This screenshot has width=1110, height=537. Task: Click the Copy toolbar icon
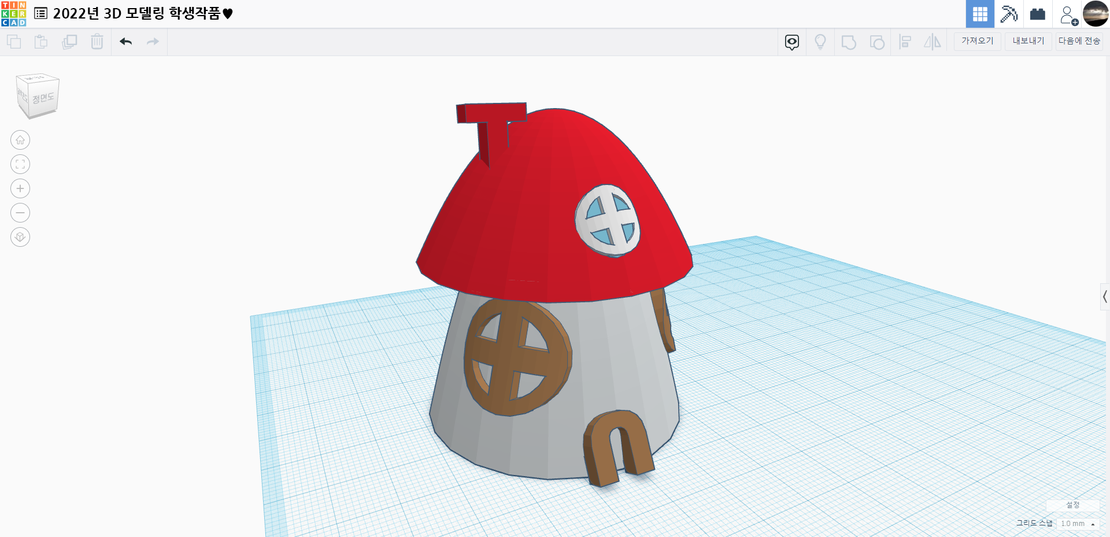coord(14,42)
